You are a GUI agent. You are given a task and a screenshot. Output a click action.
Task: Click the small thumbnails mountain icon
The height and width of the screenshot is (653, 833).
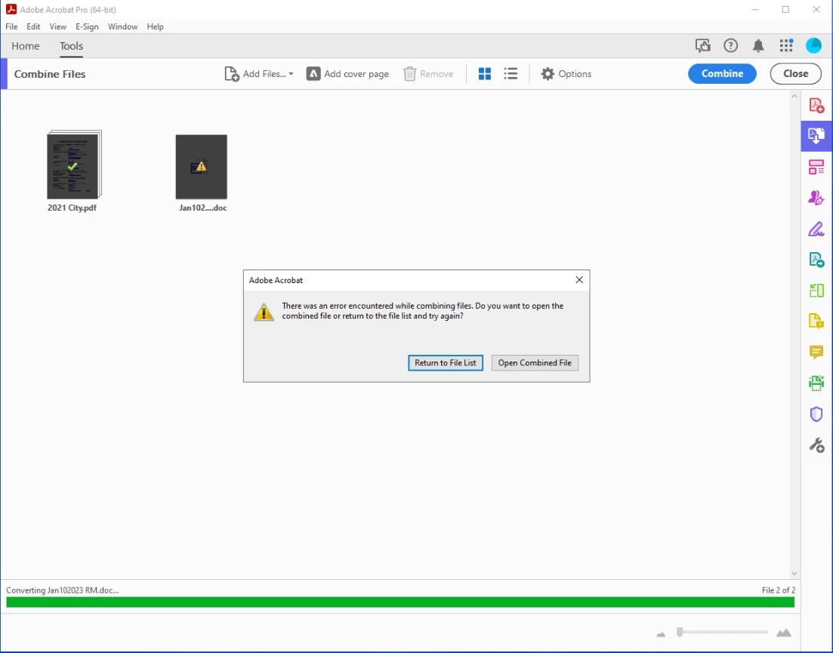click(x=661, y=634)
